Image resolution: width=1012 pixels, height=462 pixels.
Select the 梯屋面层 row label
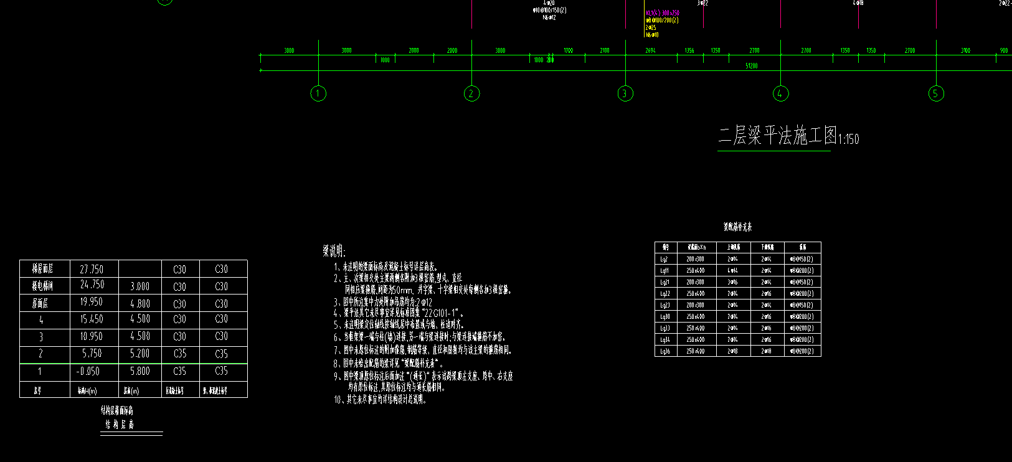coord(43,269)
